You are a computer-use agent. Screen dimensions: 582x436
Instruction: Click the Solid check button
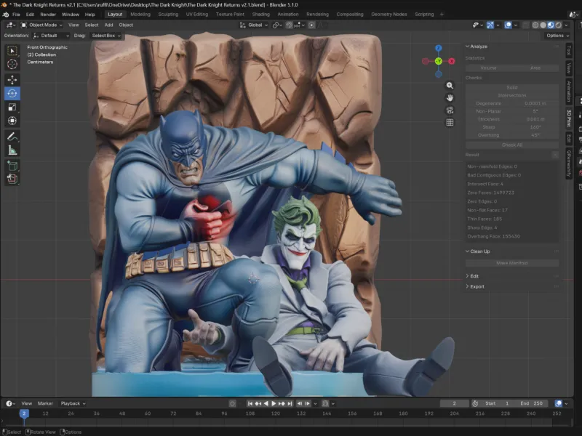(x=512, y=87)
